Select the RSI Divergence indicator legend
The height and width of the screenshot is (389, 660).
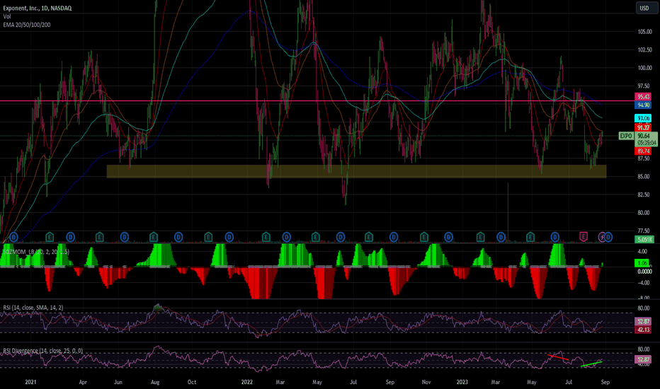pos(42,351)
